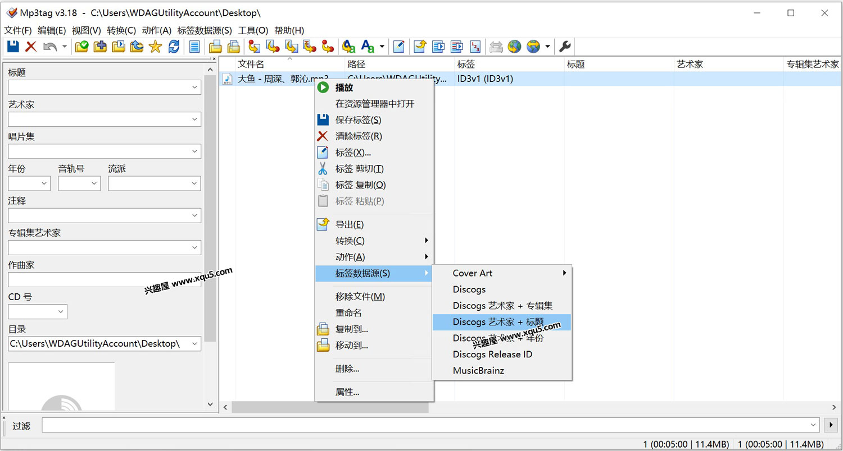Expand the 动作(A) context submenu
This screenshot has width=843, height=451.
[374, 257]
